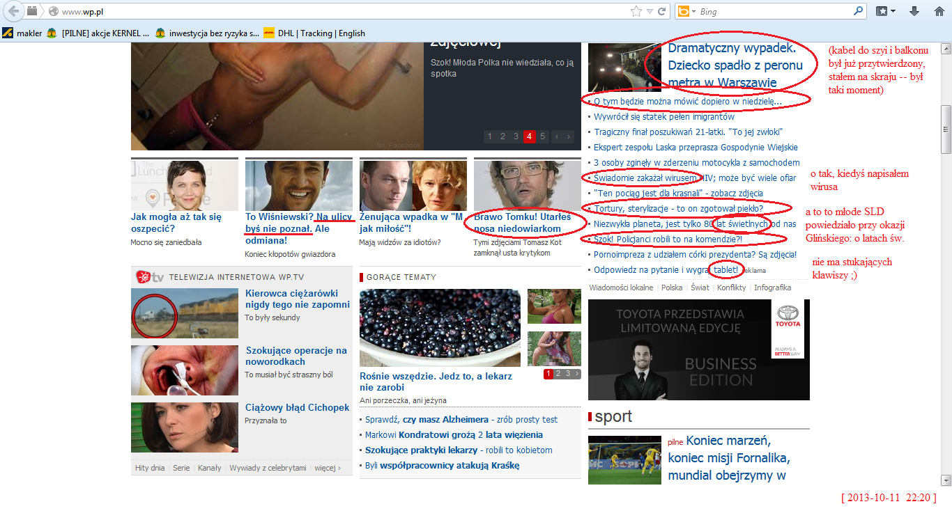Open the bookmarks list star icon

click(882, 11)
